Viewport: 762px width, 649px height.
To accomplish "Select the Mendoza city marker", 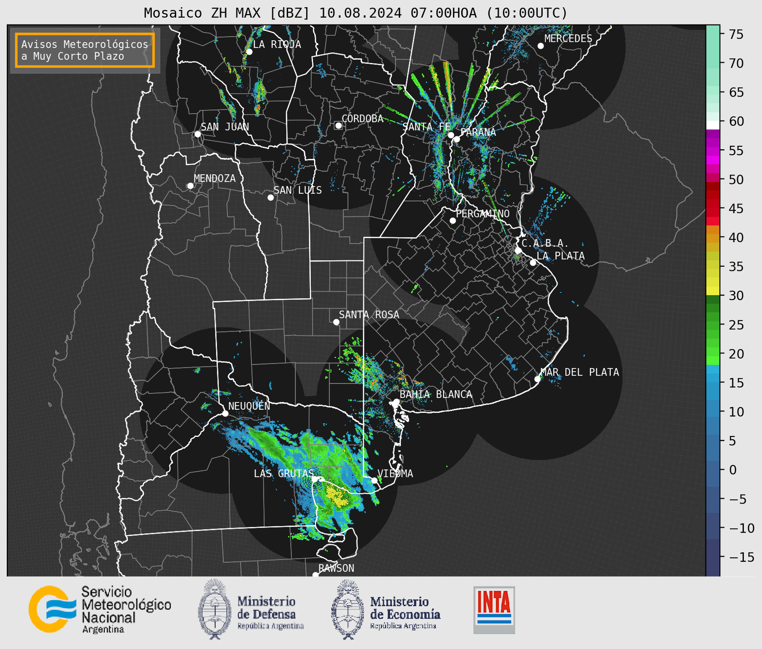I will [x=190, y=186].
